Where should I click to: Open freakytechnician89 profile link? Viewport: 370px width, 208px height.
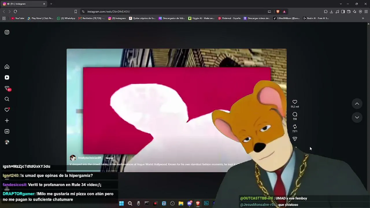pyautogui.click(x=90, y=158)
